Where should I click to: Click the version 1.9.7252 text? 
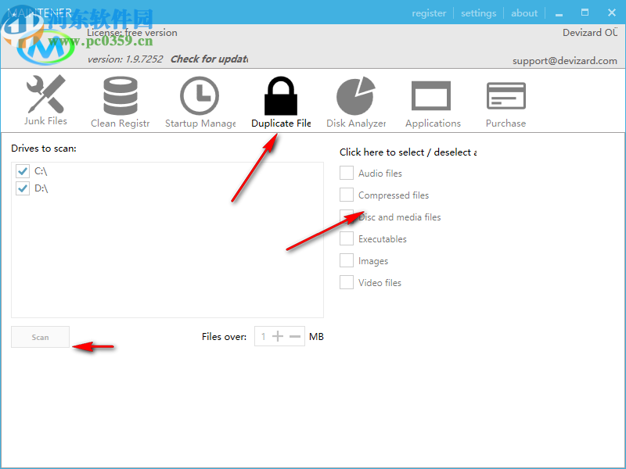pyautogui.click(x=125, y=59)
